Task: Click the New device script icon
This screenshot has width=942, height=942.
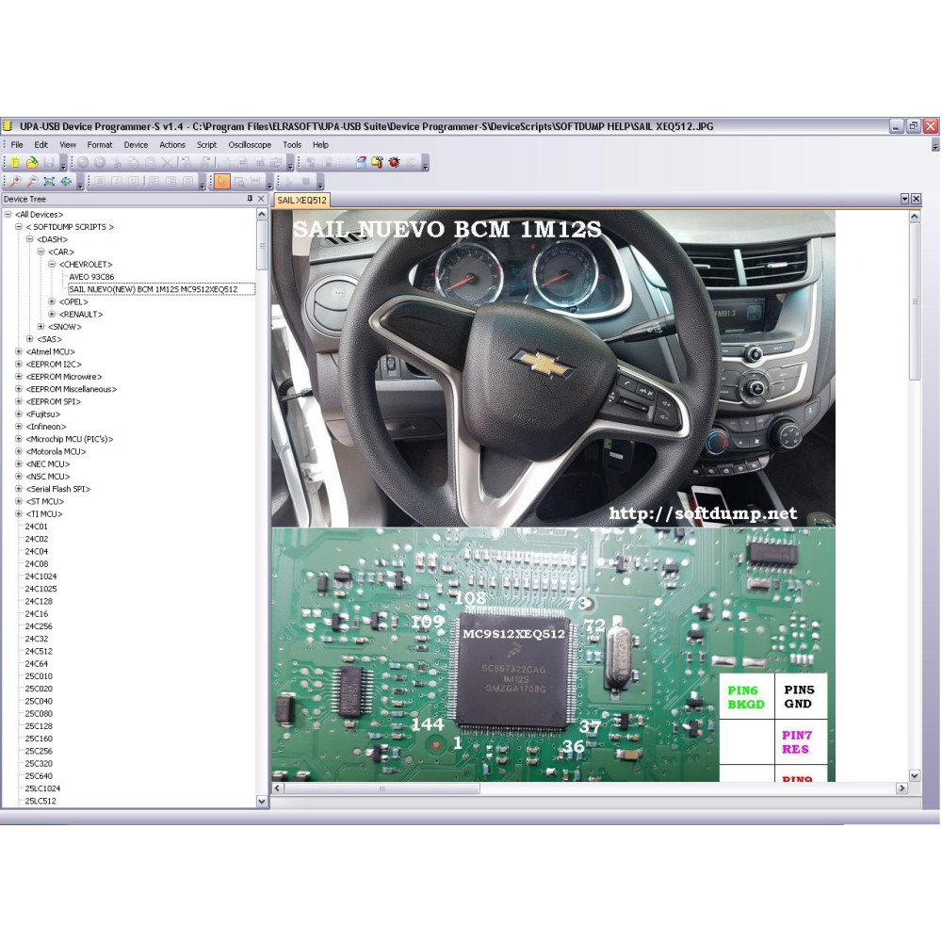Action: pyautogui.click(x=15, y=163)
